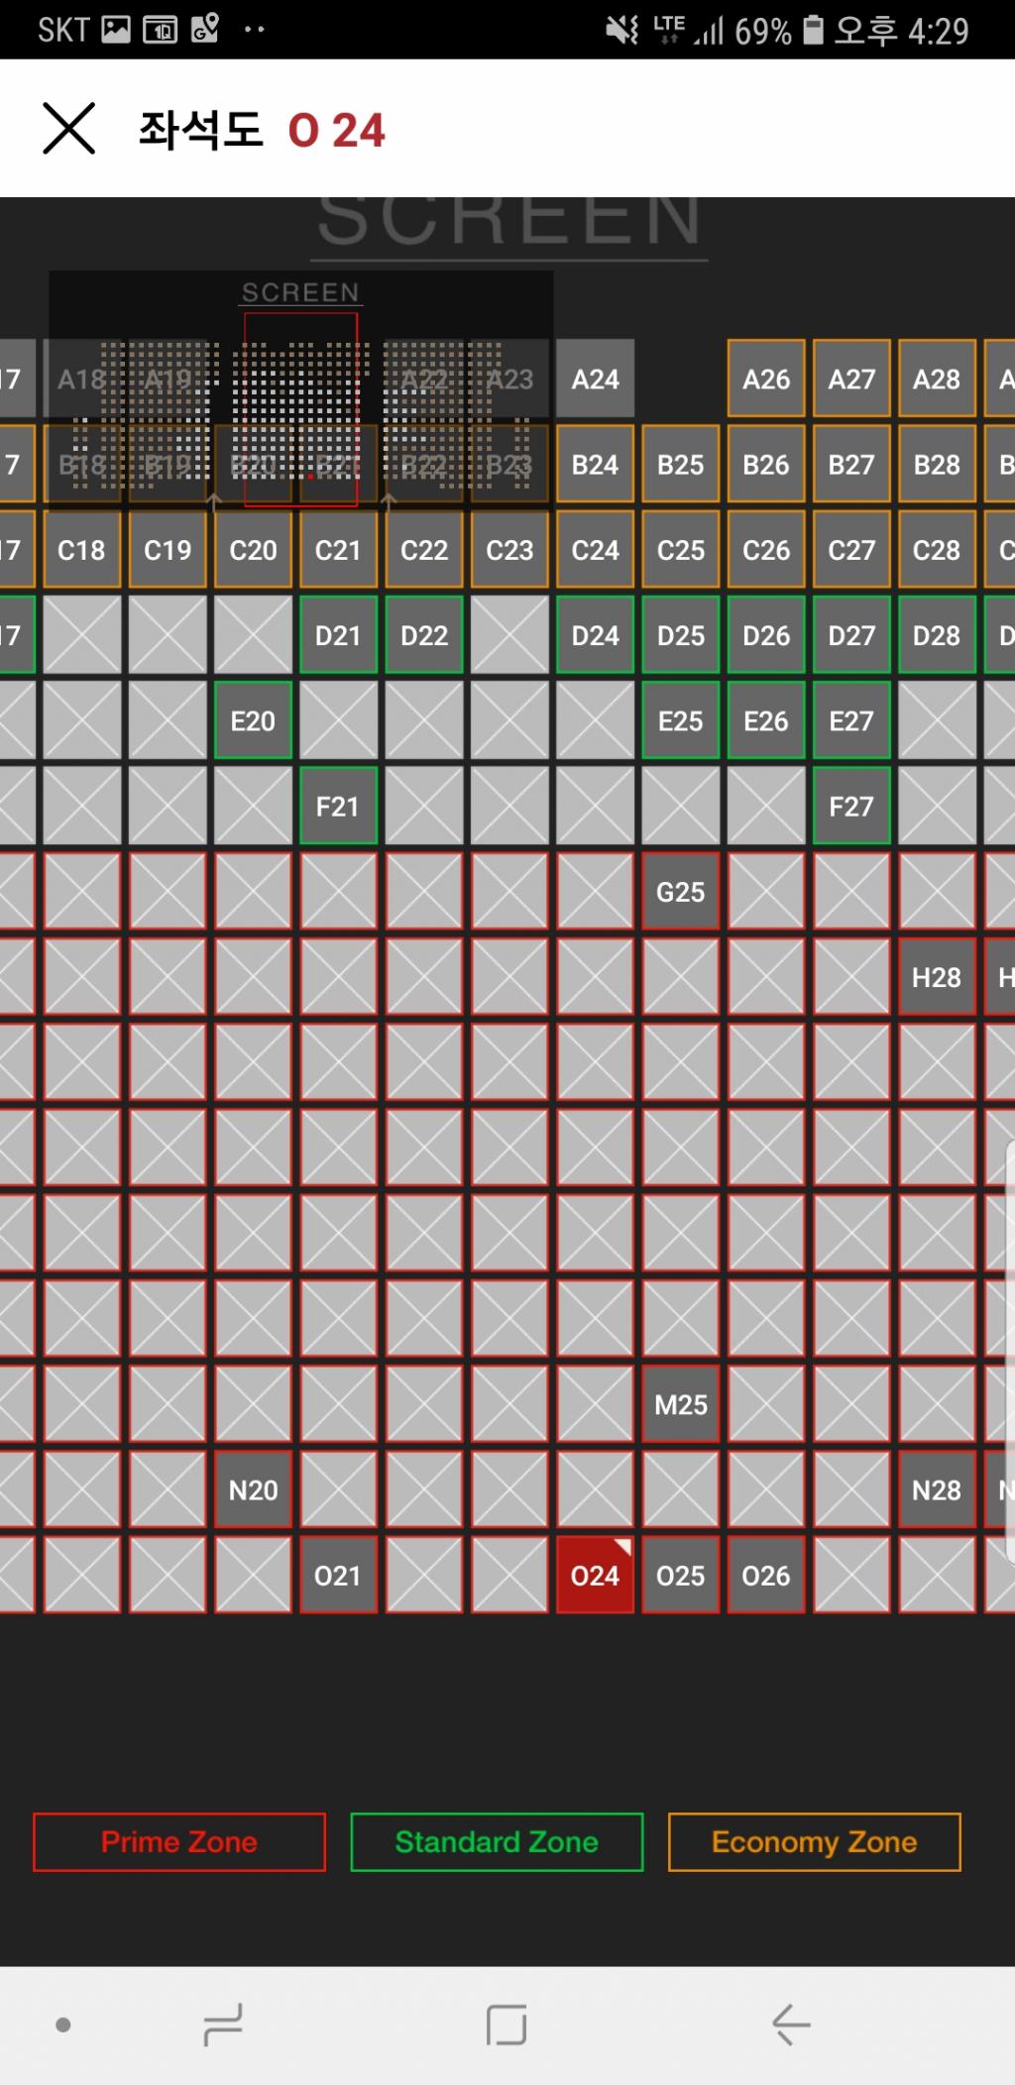Choose economy seat C22

pyautogui.click(x=424, y=550)
